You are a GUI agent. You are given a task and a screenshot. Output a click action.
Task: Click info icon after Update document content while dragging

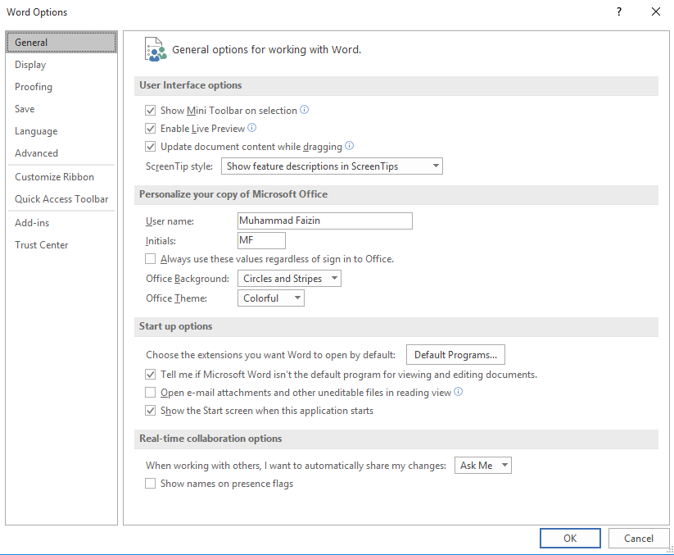point(349,146)
